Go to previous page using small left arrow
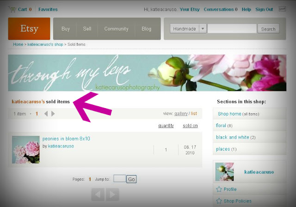The width and height of the screenshot is (296, 207). click(46, 114)
